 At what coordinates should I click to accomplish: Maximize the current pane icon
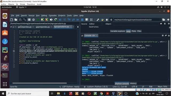87,20
